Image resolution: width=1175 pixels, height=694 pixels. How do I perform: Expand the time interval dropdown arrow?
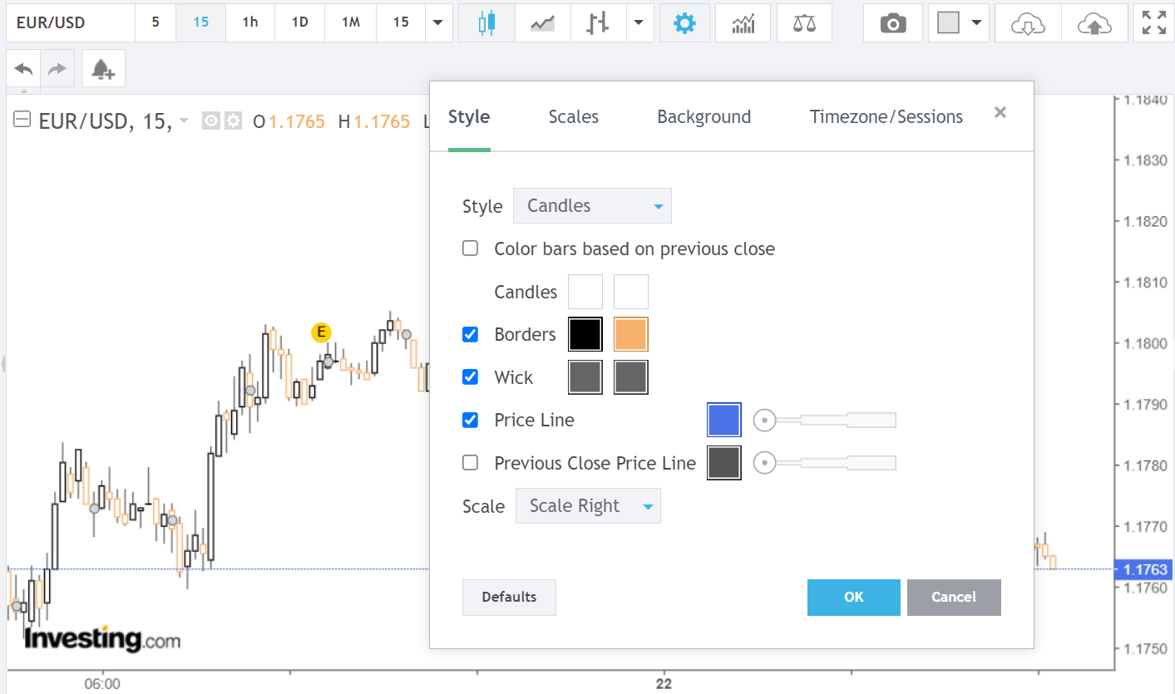[x=438, y=23]
